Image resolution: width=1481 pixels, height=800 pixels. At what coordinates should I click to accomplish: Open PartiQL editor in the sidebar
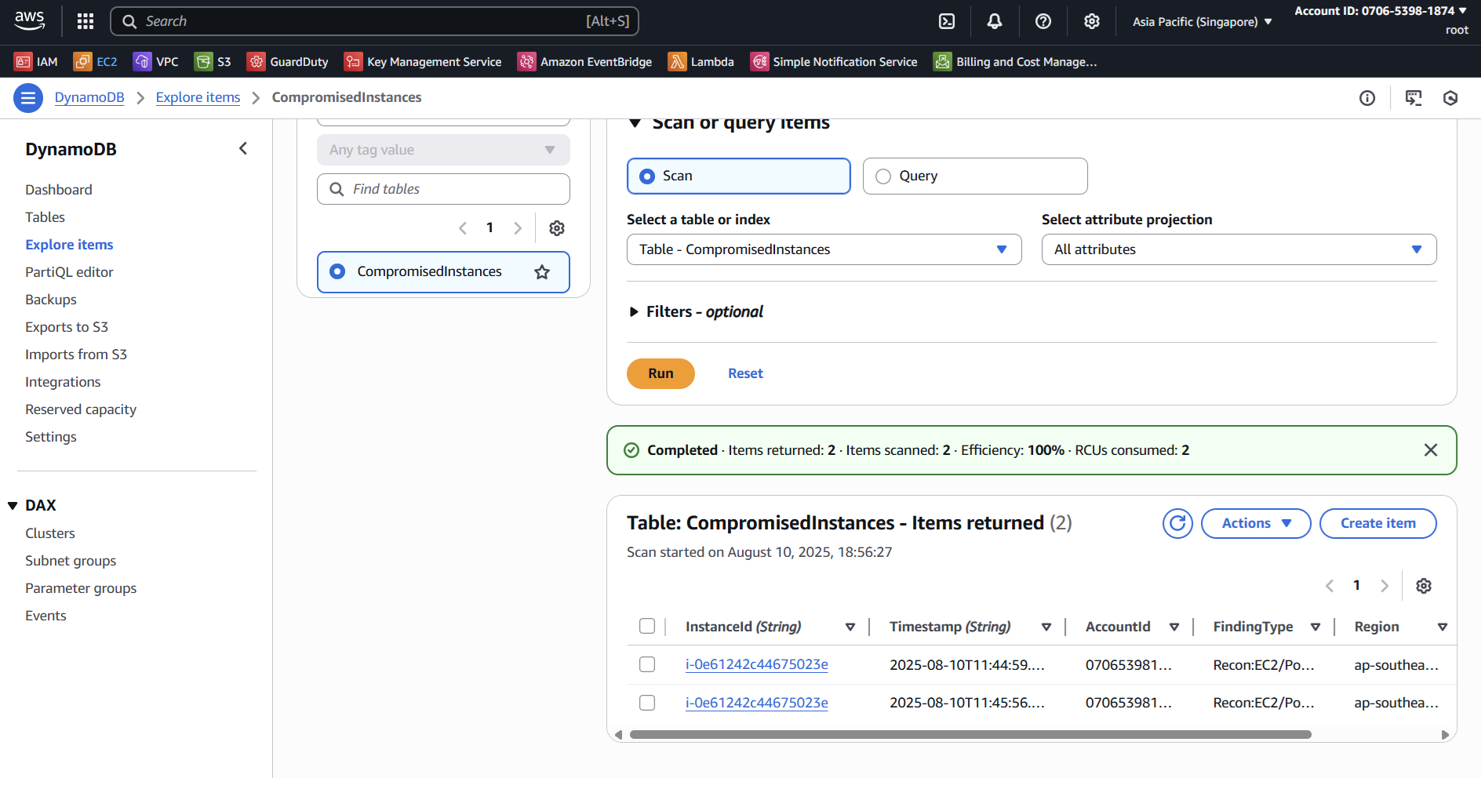tap(69, 272)
